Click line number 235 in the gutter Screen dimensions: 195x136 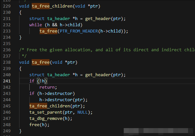point(7,44)
